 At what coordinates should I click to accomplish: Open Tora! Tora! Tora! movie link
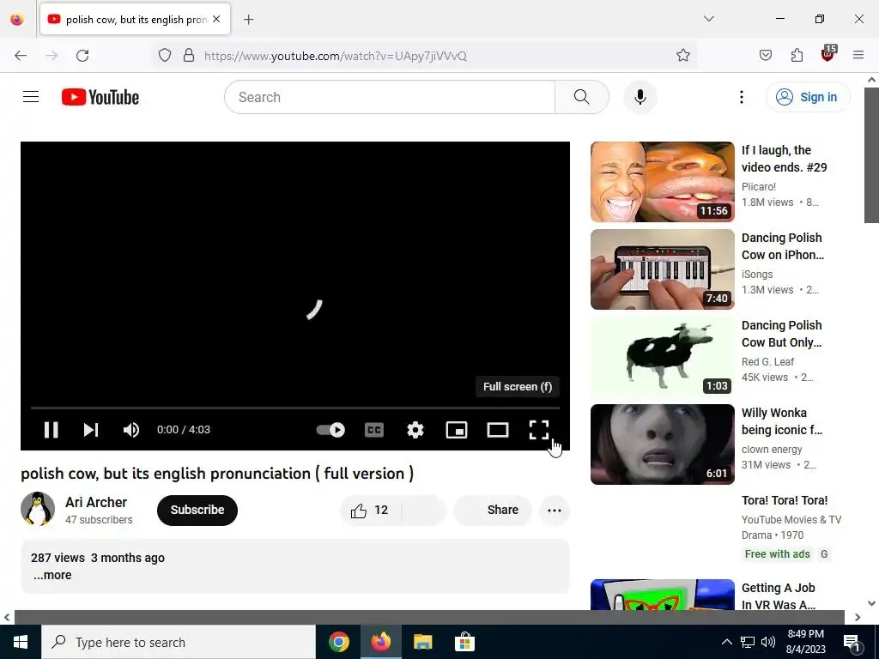click(785, 500)
